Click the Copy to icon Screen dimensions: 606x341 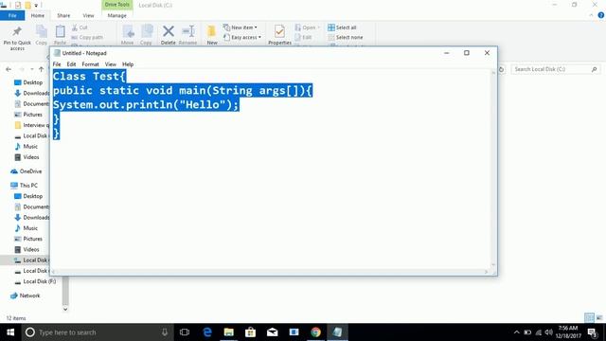pos(146,31)
